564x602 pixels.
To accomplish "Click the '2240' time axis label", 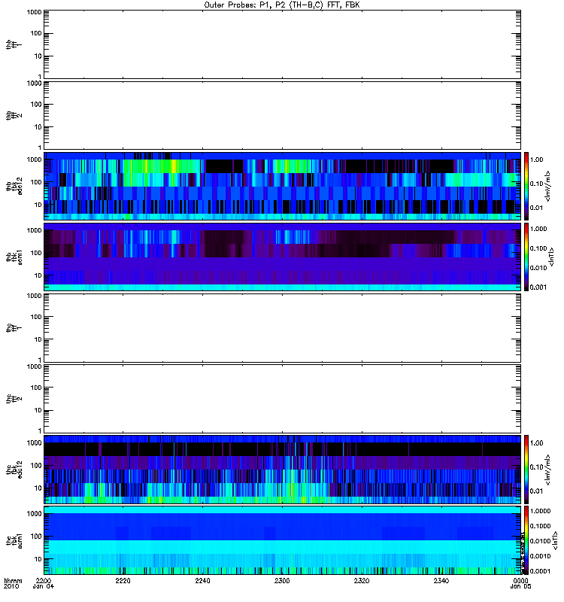I will point(202,581).
